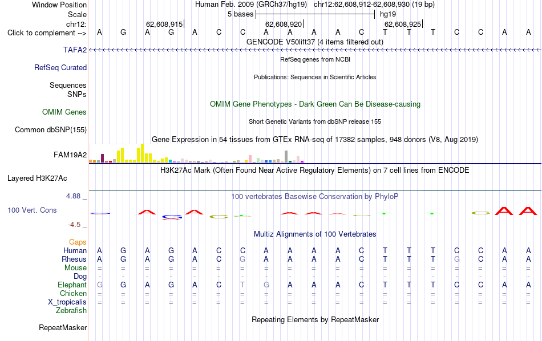Open the RepeatMasker track label
Image resolution: width=542 pixels, height=341 pixels.
tap(63, 327)
